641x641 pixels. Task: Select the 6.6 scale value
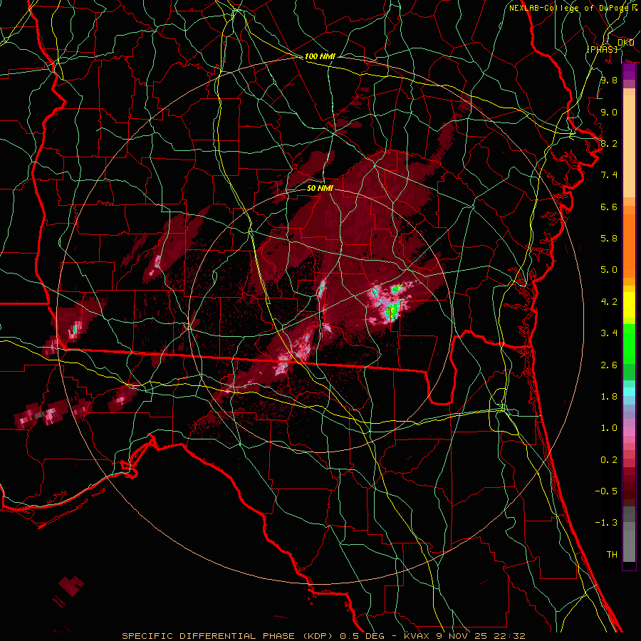[609, 207]
